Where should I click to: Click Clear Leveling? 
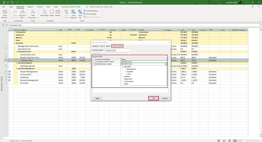pos(90,14)
